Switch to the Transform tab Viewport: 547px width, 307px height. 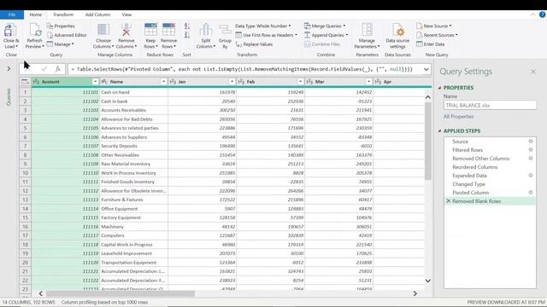pos(63,14)
